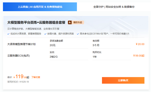Click the flame icon beside 爆款热卖
This screenshot has height=92, width=151.
tap(70, 23)
